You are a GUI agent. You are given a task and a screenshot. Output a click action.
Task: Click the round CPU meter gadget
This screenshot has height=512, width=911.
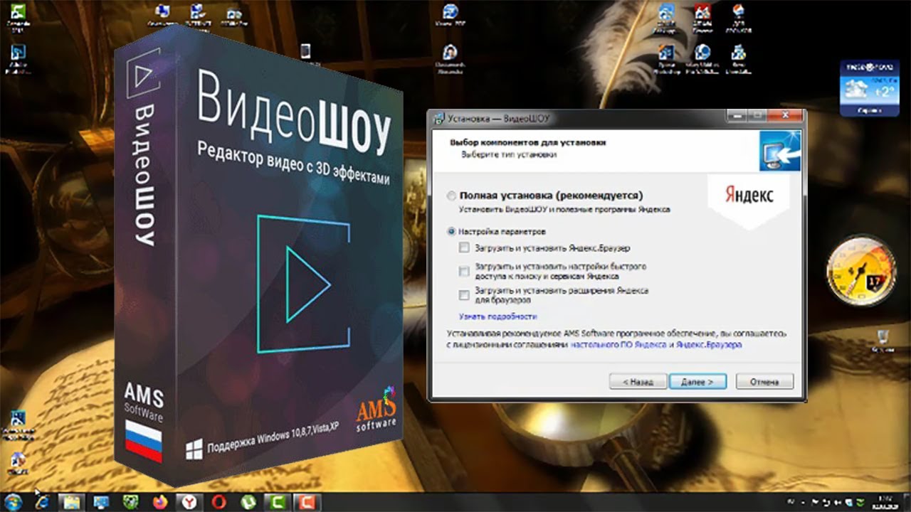tap(860, 271)
